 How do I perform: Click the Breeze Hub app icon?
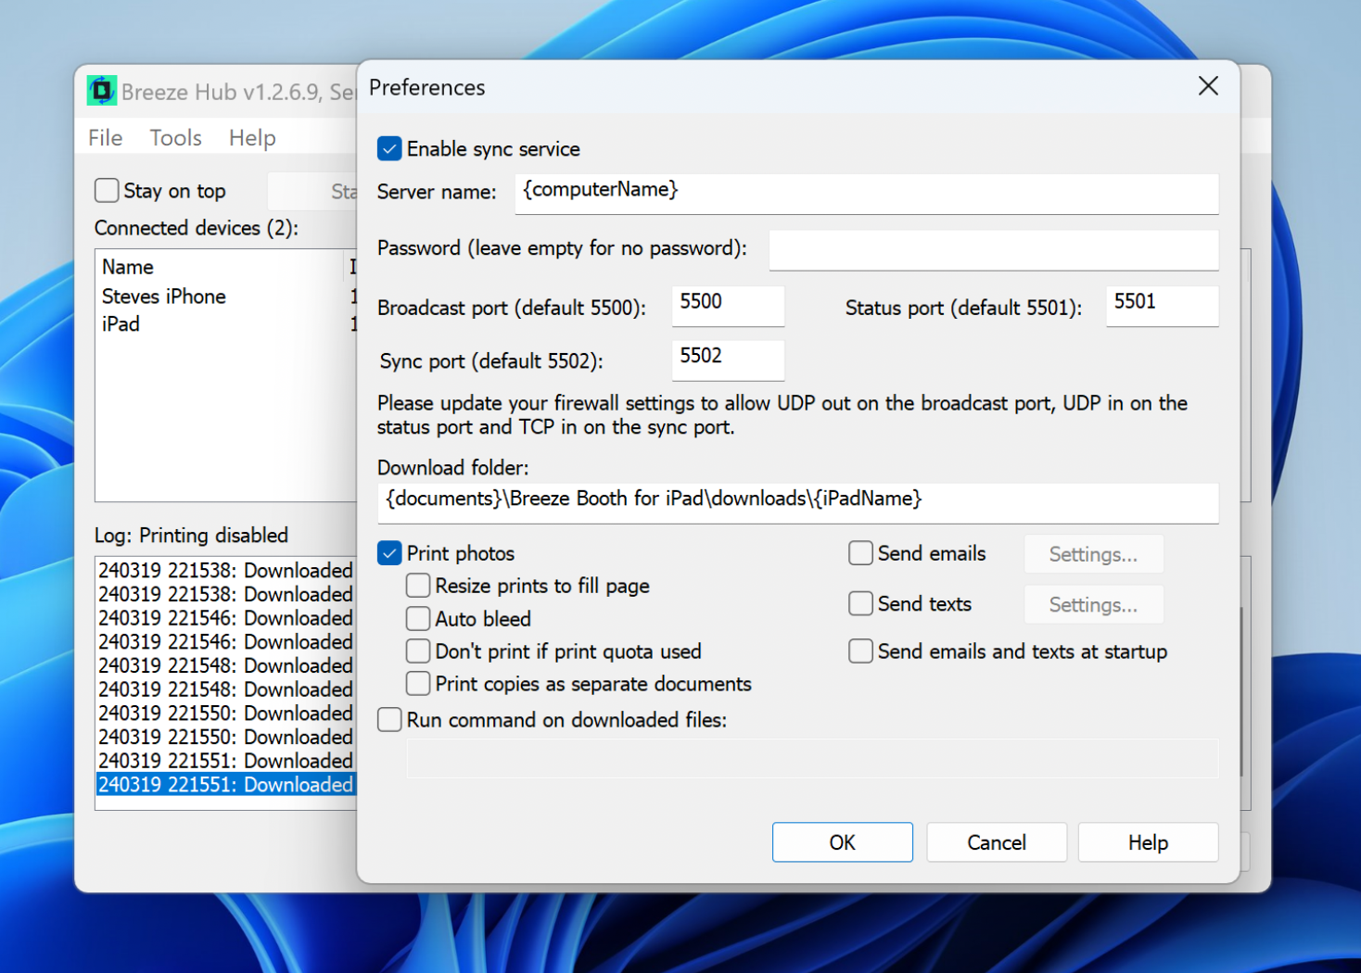(102, 91)
